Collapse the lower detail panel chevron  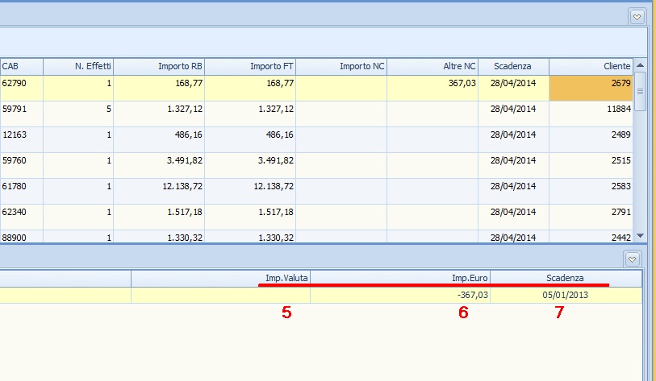pyautogui.click(x=633, y=259)
